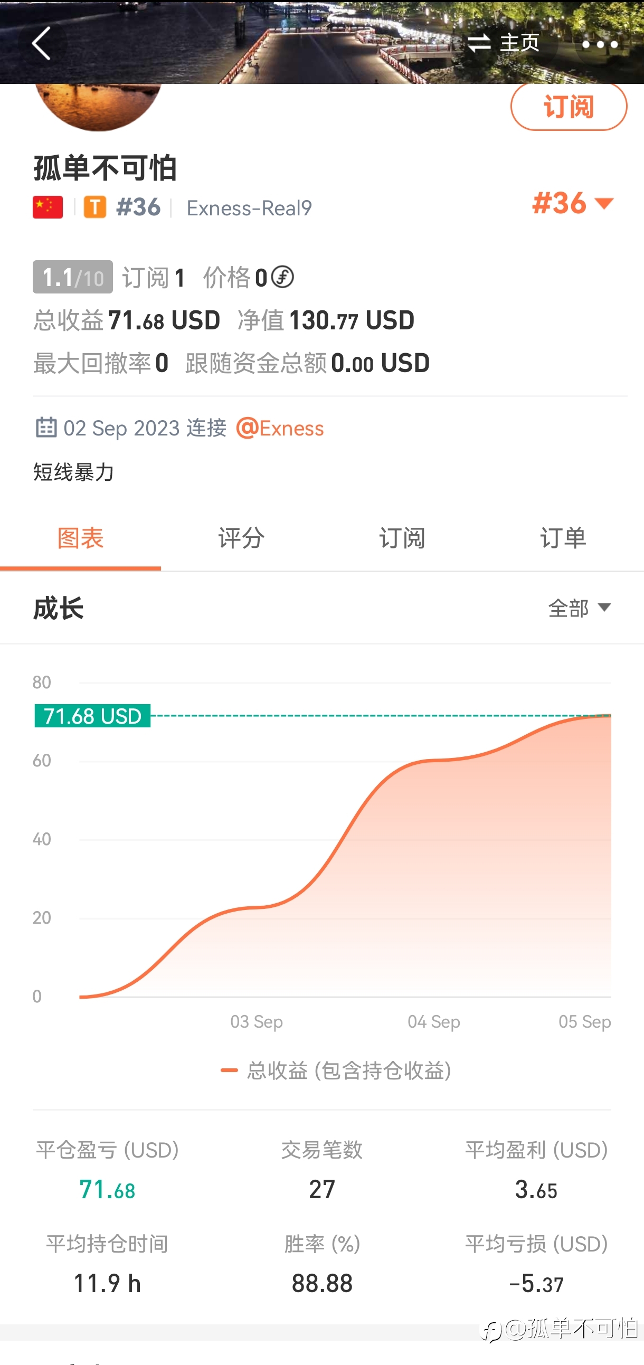The height and width of the screenshot is (1365, 644).
Task: Tap the 主页 switch button
Action: coord(504,43)
